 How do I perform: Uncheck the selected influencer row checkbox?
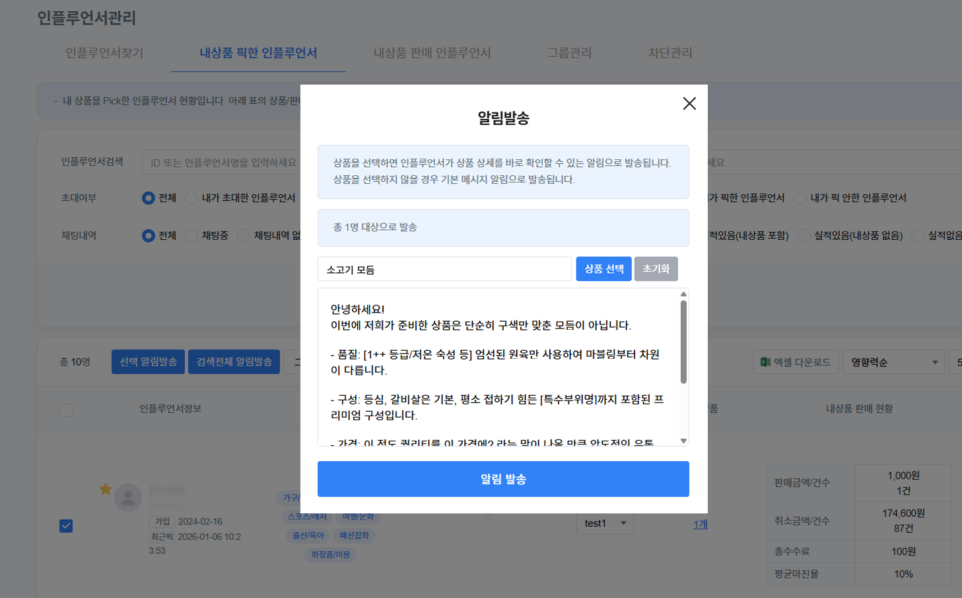click(x=66, y=526)
